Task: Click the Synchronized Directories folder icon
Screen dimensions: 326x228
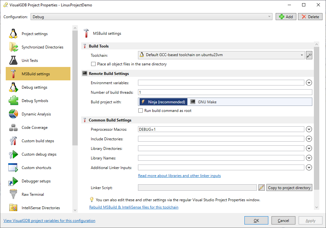Action: [x=13, y=47]
